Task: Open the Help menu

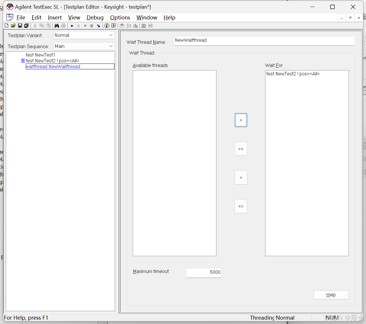Action: [x=169, y=17]
